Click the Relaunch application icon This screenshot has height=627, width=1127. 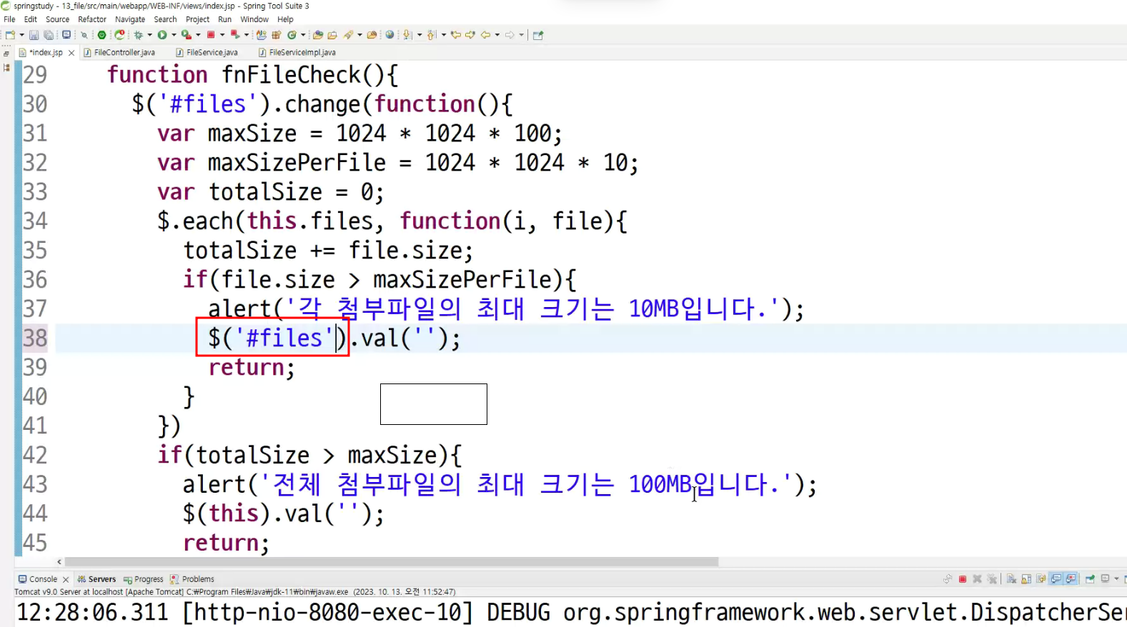(x=119, y=34)
